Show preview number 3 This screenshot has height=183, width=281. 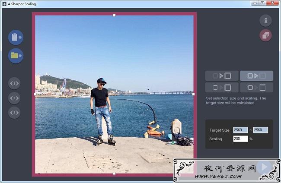pos(14,113)
